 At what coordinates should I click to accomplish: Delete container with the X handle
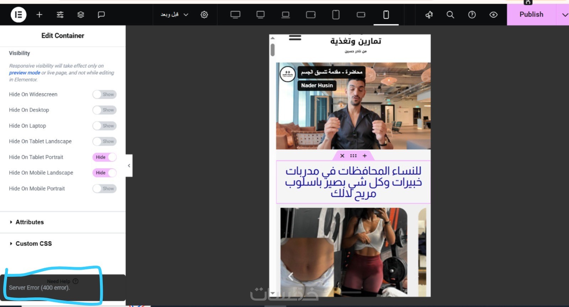point(342,156)
